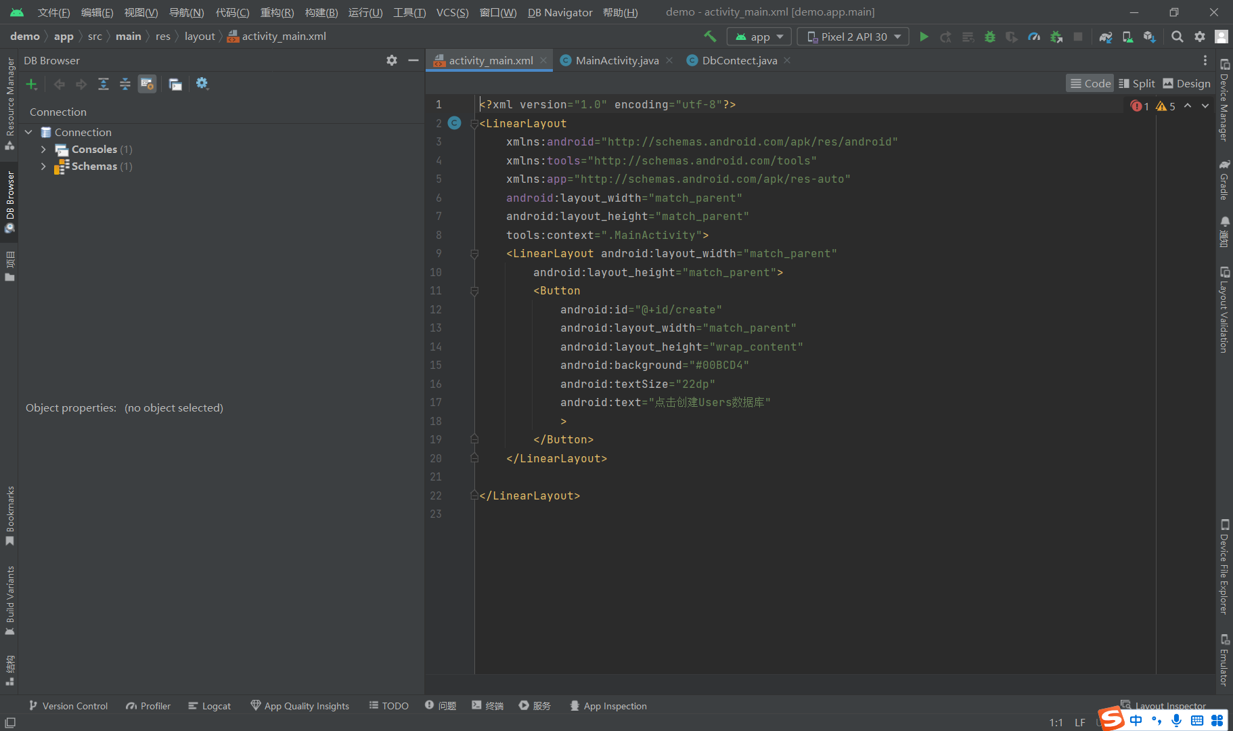Build project with the hammer icon
The width and height of the screenshot is (1233, 731).
click(710, 37)
